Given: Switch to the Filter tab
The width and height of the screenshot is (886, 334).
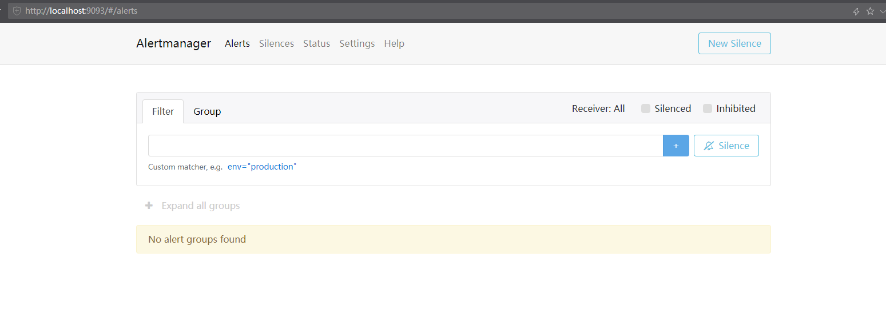Looking at the screenshot, I should point(163,111).
